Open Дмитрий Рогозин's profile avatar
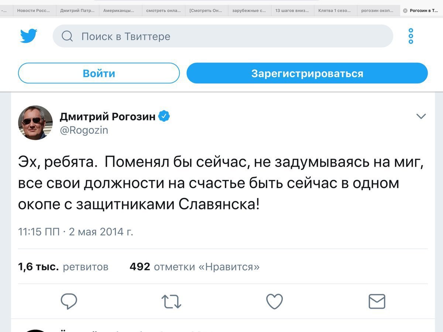Viewport: 443px width, 332px height. [x=35, y=123]
